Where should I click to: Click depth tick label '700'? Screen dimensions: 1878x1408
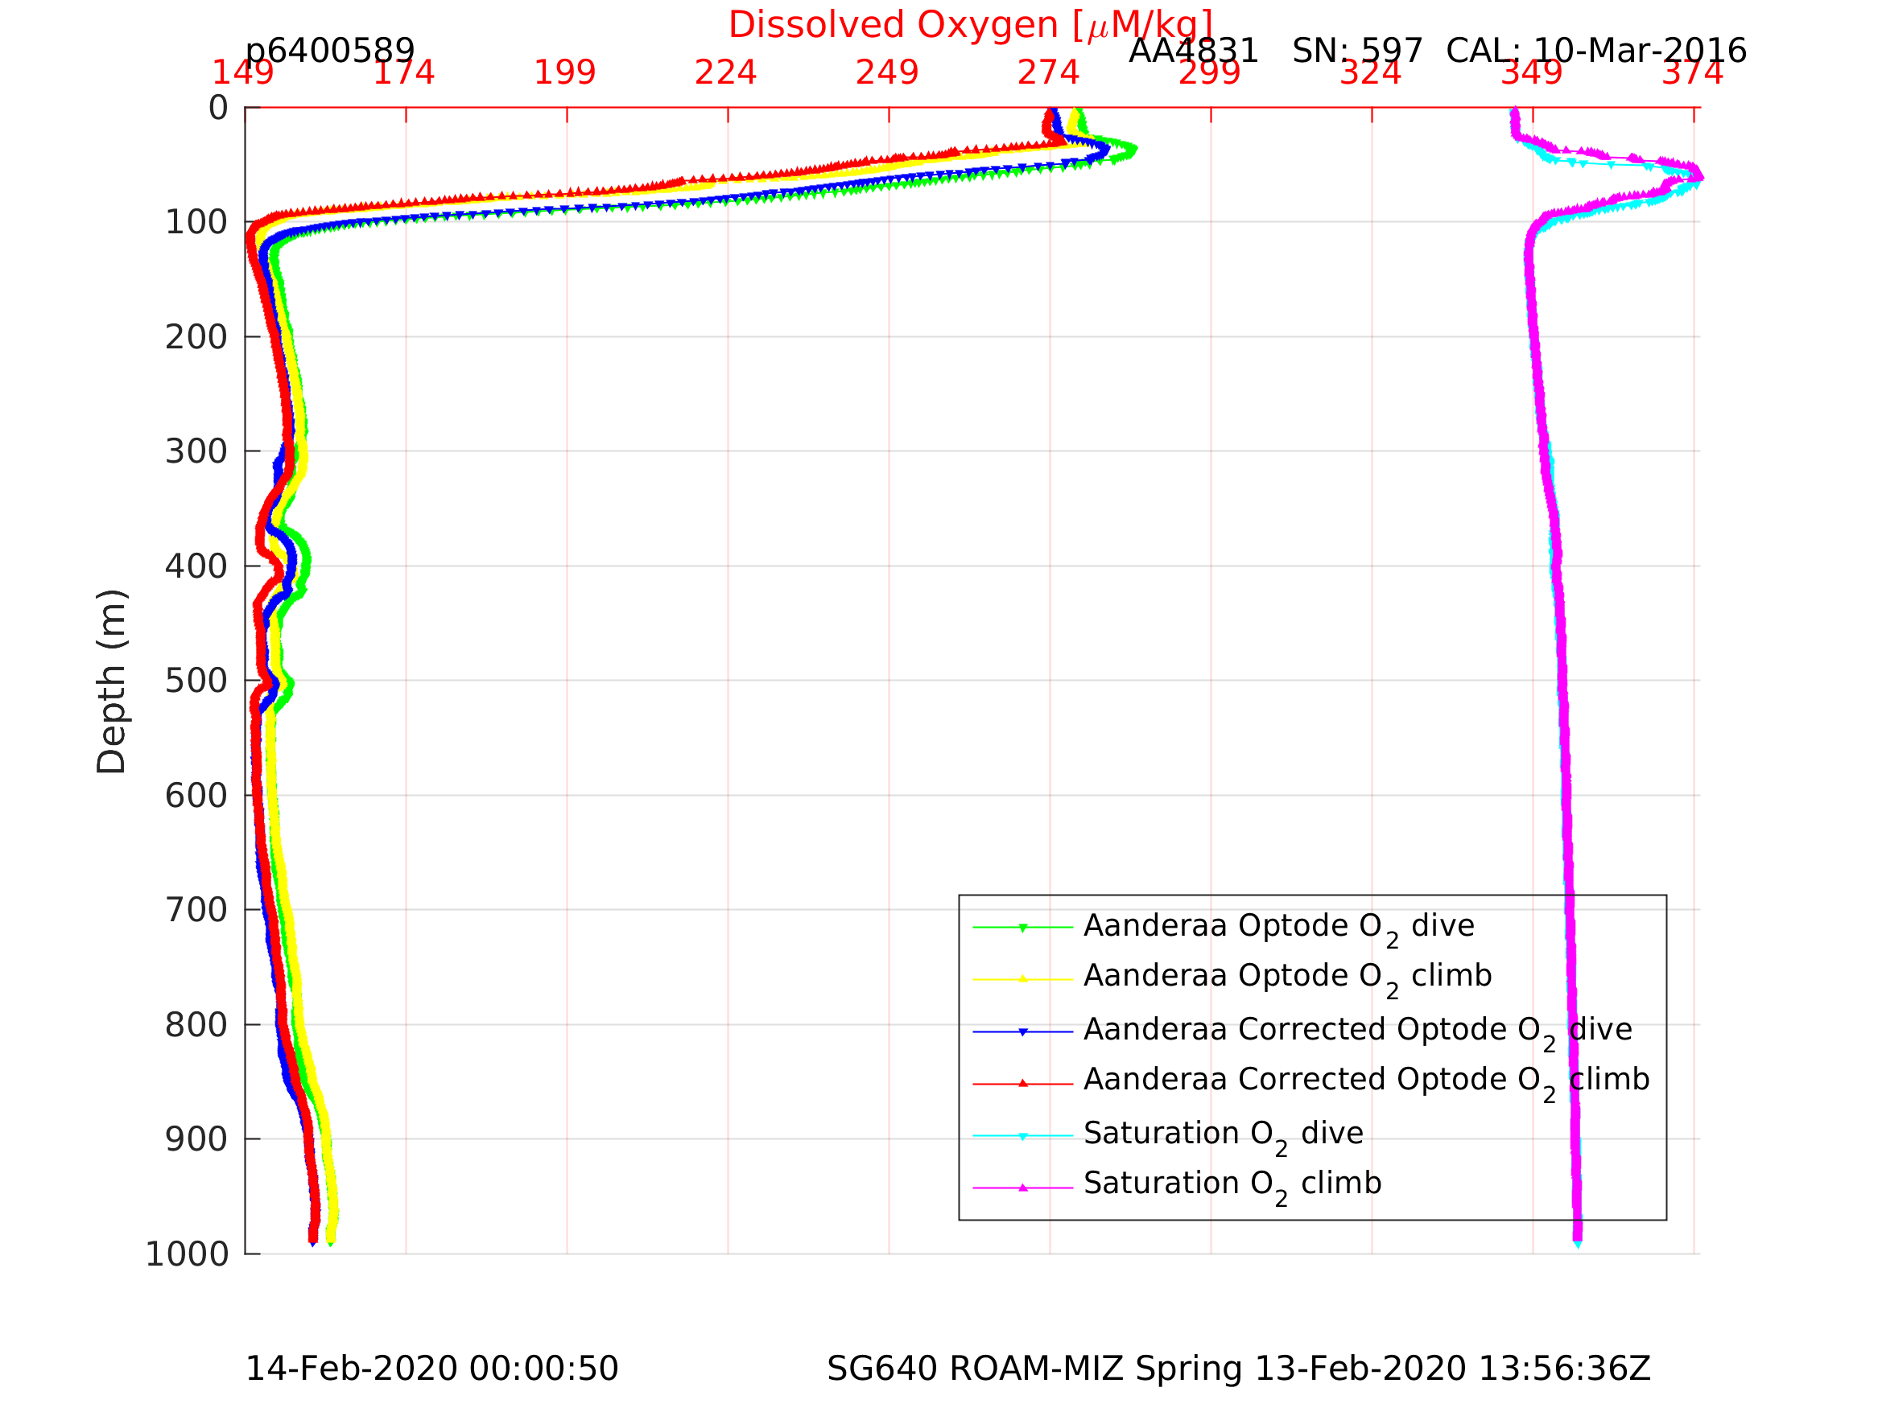pos(196,910)
